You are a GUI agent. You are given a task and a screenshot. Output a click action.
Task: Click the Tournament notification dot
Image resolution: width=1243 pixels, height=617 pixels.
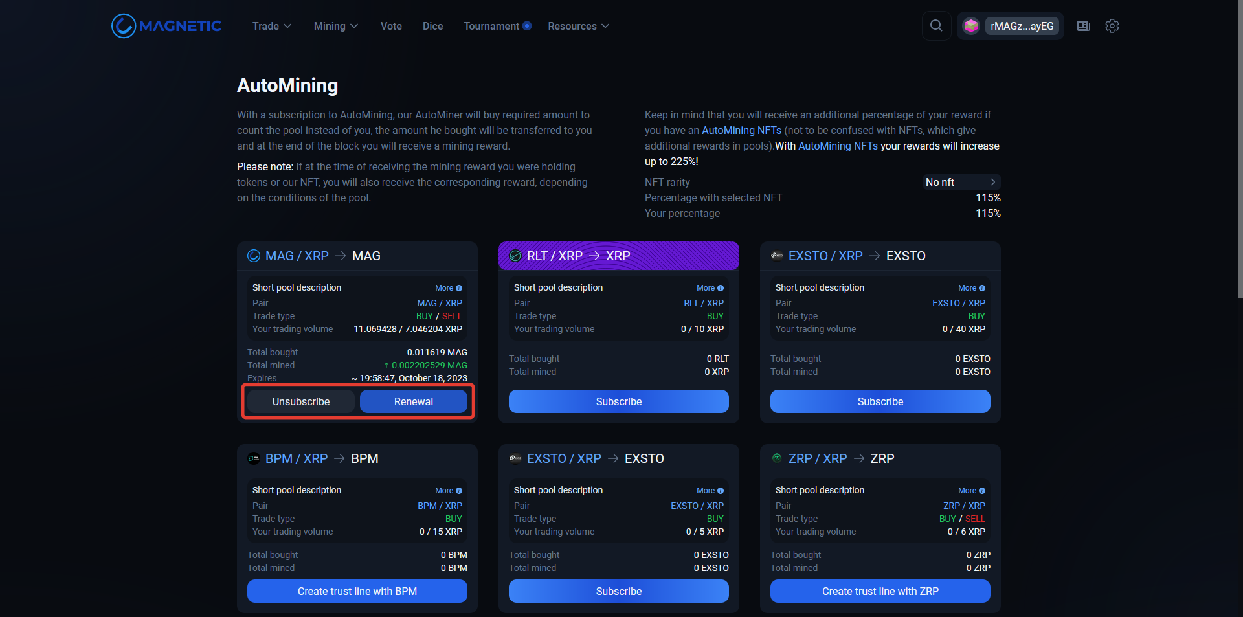527,26
